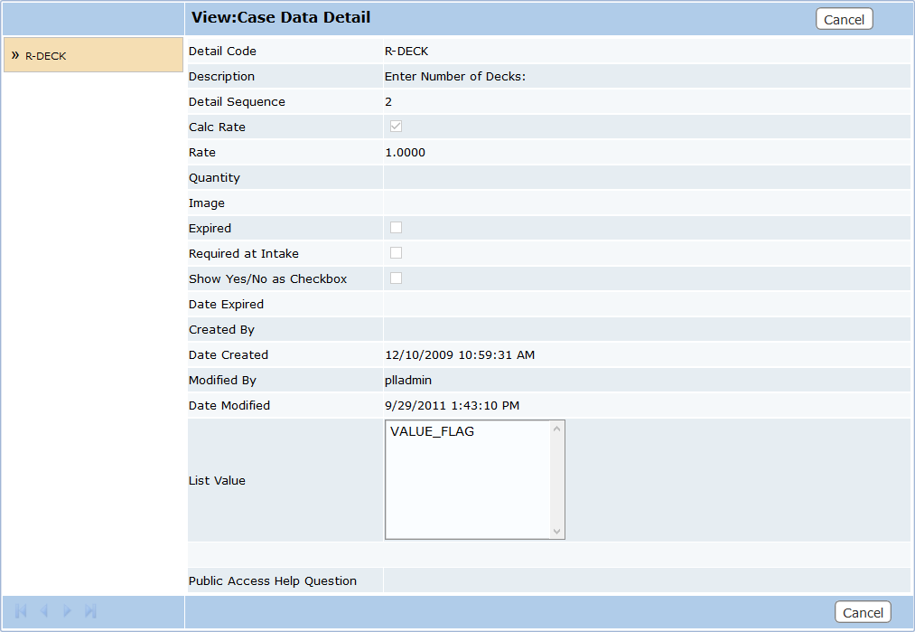Click Detail Sequence value 2
The height and width of the screenshot is (632, 915).
point(388,101)
